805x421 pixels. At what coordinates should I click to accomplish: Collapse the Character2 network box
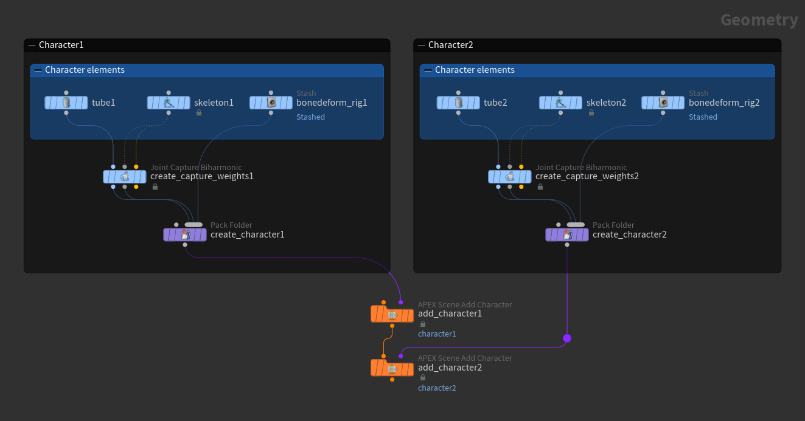pos(421,45)
